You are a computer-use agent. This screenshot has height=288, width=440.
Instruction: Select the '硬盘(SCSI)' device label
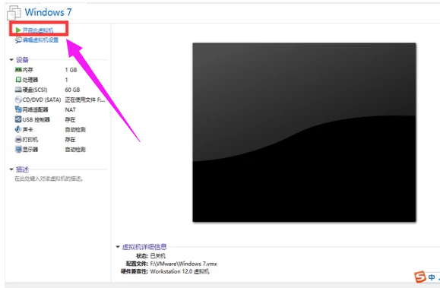(35, 90)
